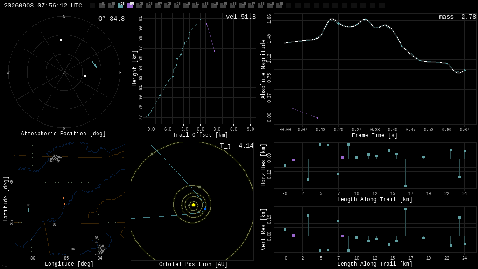The height and width of the screenshot is (269, 478).
Task: Toggle the purple station 04 box
Action: tap(130, 6)
